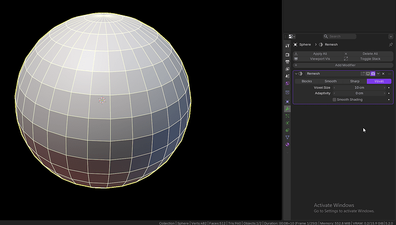This screenshot has width=396, height=225.
Task: Click Tris:960 in status bar
Action: pyautogui.click(x=234, y=223)
